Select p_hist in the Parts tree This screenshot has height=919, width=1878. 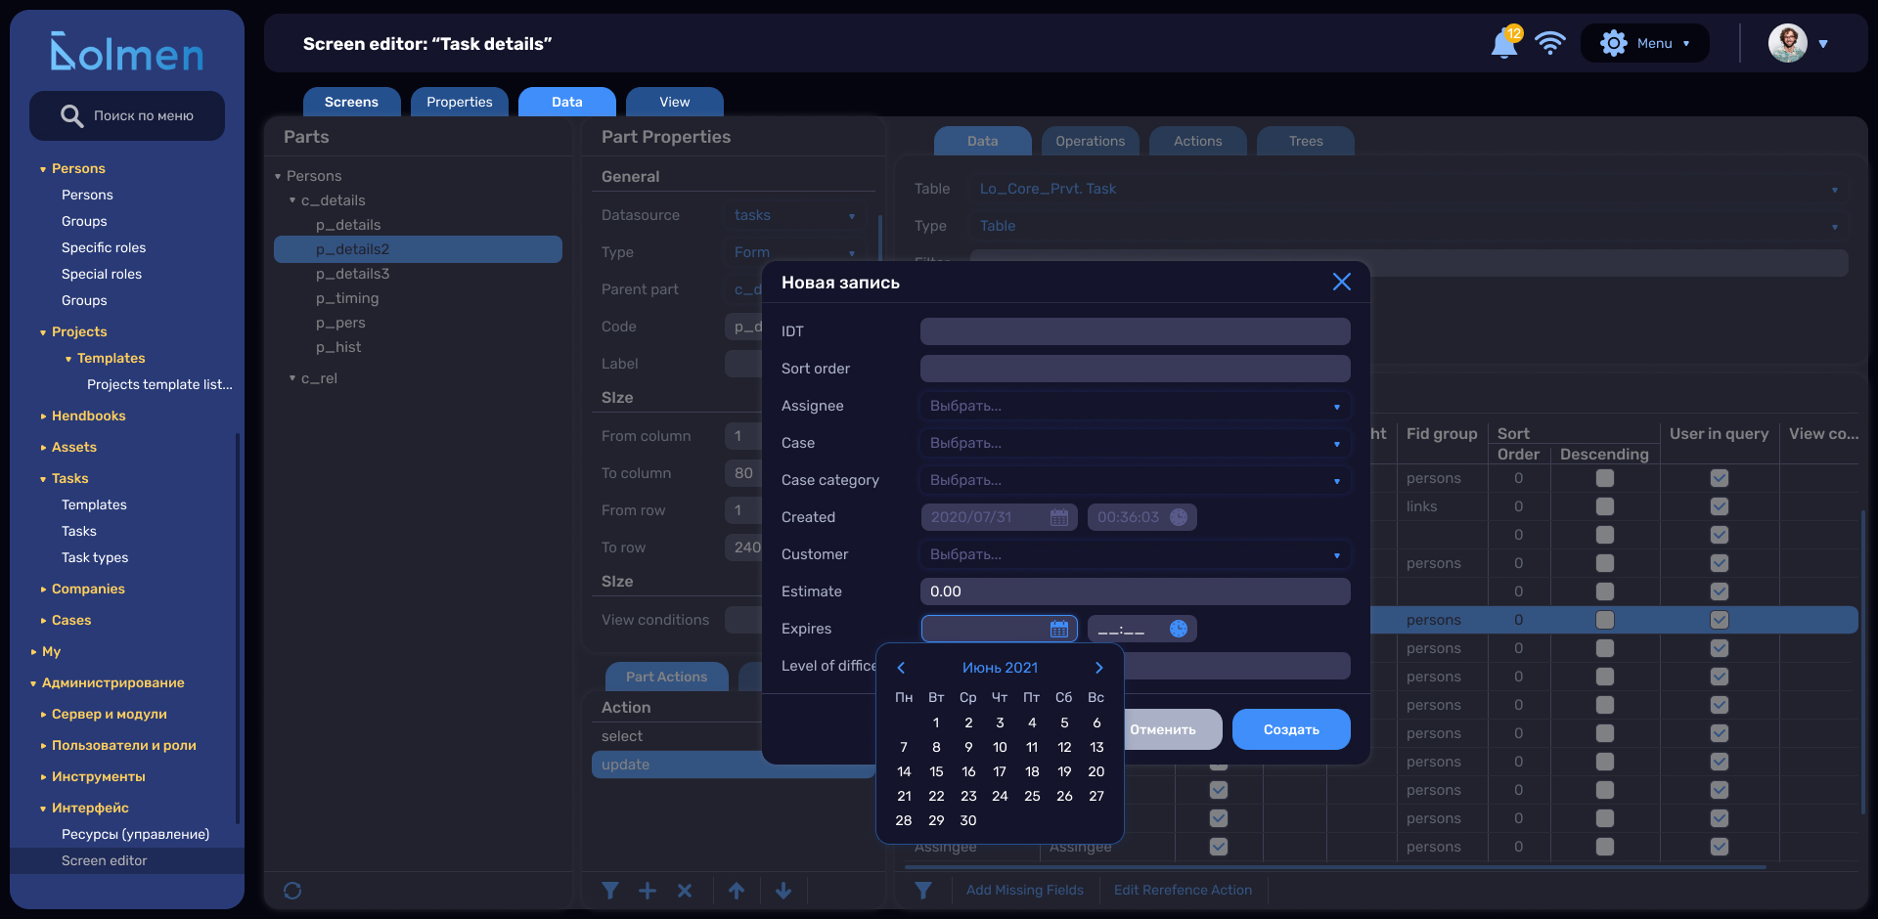[338, 347]
